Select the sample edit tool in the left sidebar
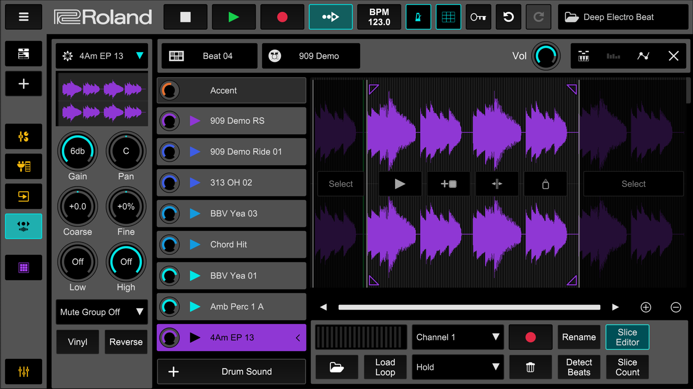Screen dimensions: 693x389 [24, 226]
